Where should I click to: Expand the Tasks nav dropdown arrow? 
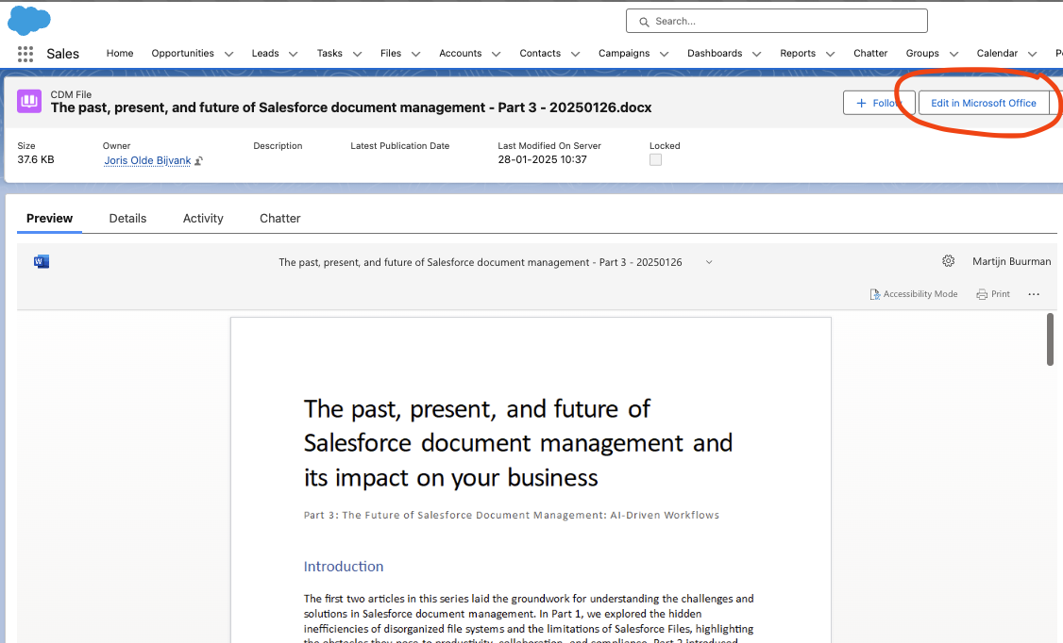[x=357, y=54]
